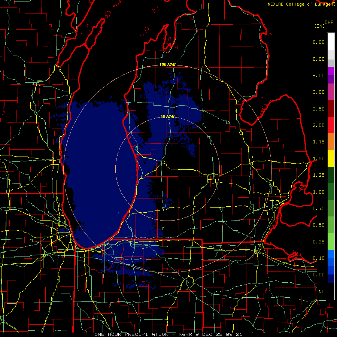Screen dimensions: 337x337
Task: Click the KGRR station identifier in footer
Action: (x=185, y=334)
